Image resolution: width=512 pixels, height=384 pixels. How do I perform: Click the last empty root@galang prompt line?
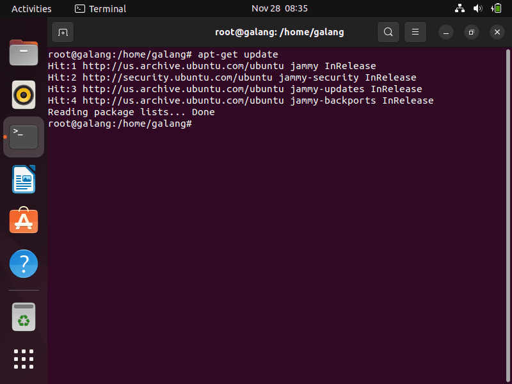click(120, 124)
